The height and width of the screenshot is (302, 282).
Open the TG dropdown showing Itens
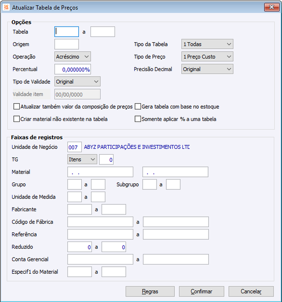click(82, 159)
